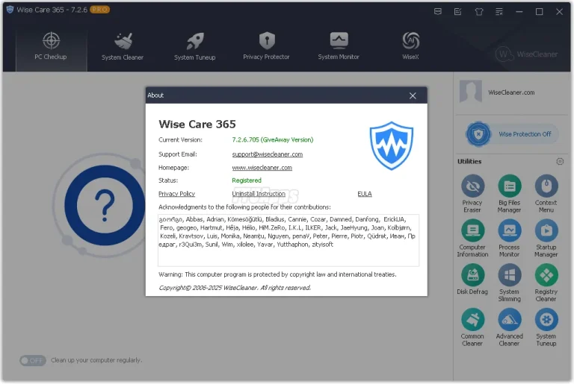
Task: Switch to the System Cleaner tab
Action: pyautogui.click(x=123, y=45)
